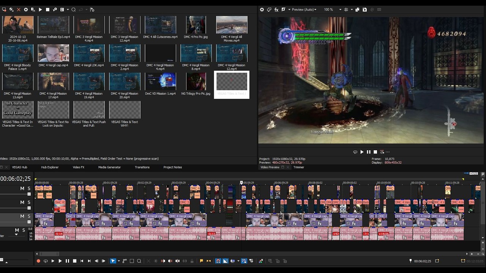Open the Media Generator tab
Screen dimensions: 486x273
tap(109, 167)
